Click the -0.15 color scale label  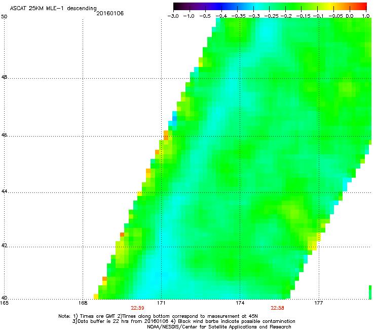point(303,16)
